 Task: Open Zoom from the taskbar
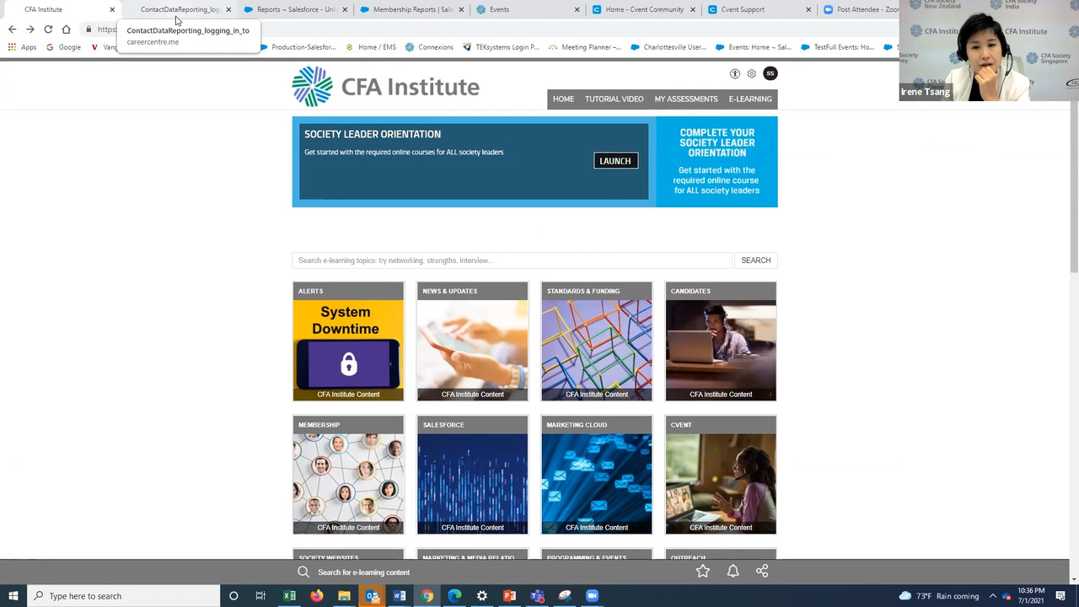pyautogui.click(x=592, y=596)
